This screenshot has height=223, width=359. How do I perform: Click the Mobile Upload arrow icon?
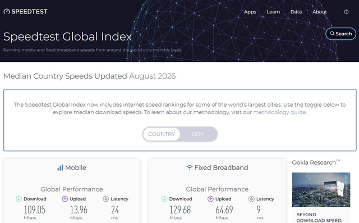point(65,199)
